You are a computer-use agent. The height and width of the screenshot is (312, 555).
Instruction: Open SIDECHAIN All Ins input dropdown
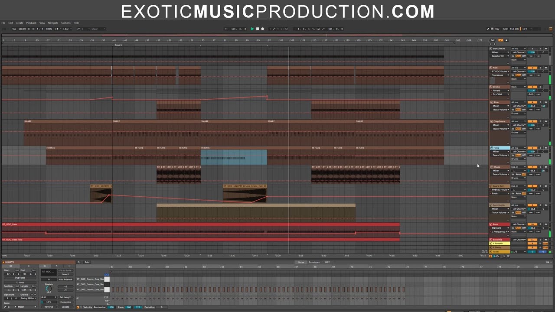(x=519, y=49)
